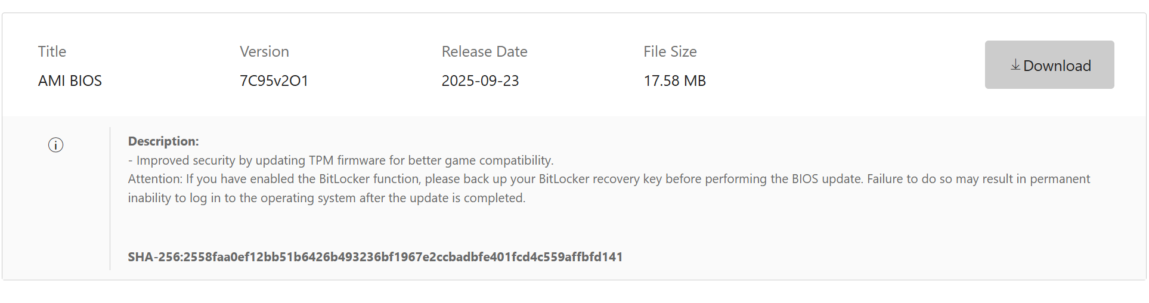Click the Release Date label

[x=484, y=52]
